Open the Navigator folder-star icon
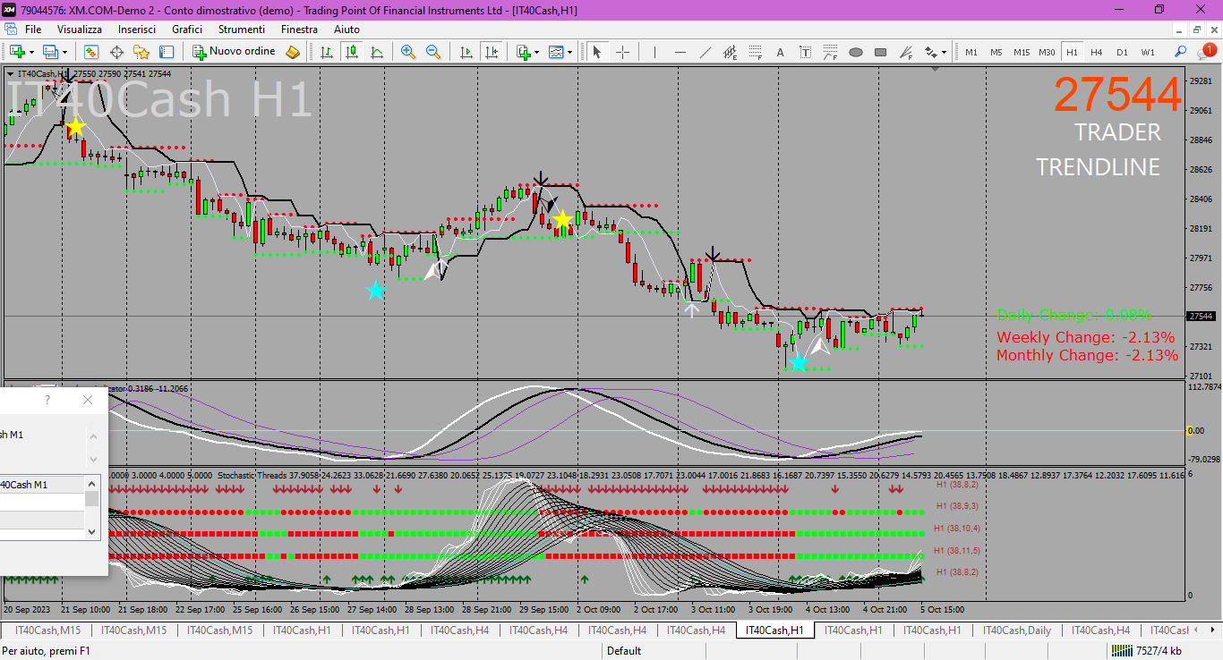Screen dimensions: 1223x660 [x=141, y=52]
